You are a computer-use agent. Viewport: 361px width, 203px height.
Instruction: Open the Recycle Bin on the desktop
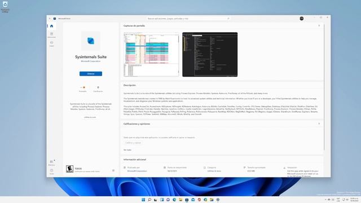click(x=5, y=7)
